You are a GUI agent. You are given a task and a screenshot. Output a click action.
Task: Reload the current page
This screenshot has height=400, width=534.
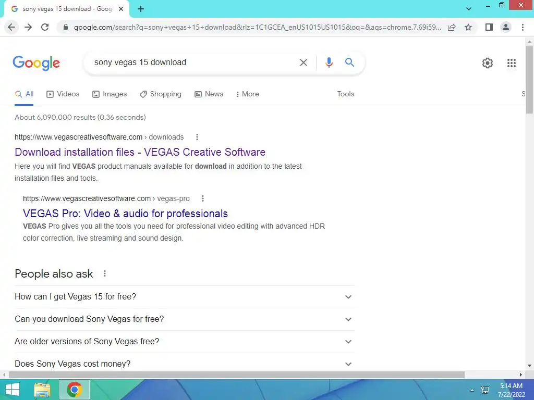tap(45, 27)
